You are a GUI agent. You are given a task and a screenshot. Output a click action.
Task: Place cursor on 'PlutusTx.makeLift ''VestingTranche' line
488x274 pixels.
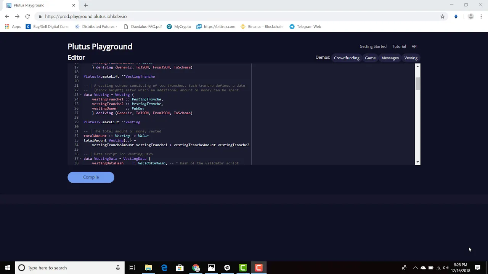tap(119, 76)
